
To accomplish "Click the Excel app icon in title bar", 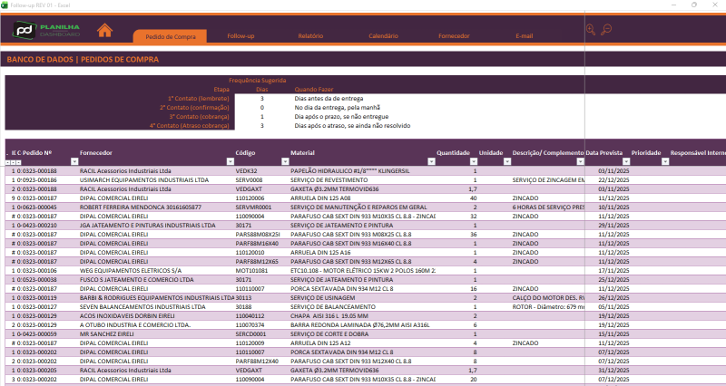I will pyautogui.click(x=5, y=4).
